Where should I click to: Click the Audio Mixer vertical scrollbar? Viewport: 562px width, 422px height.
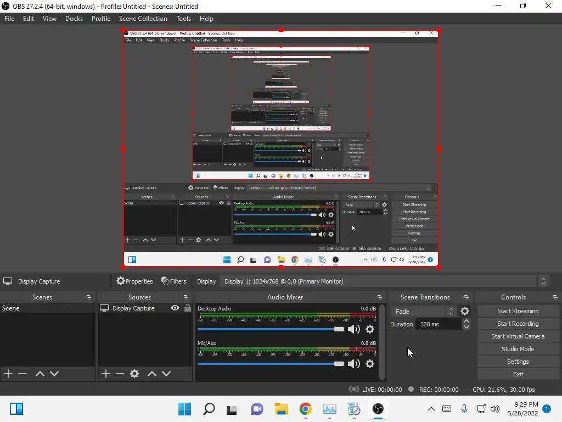382,342
